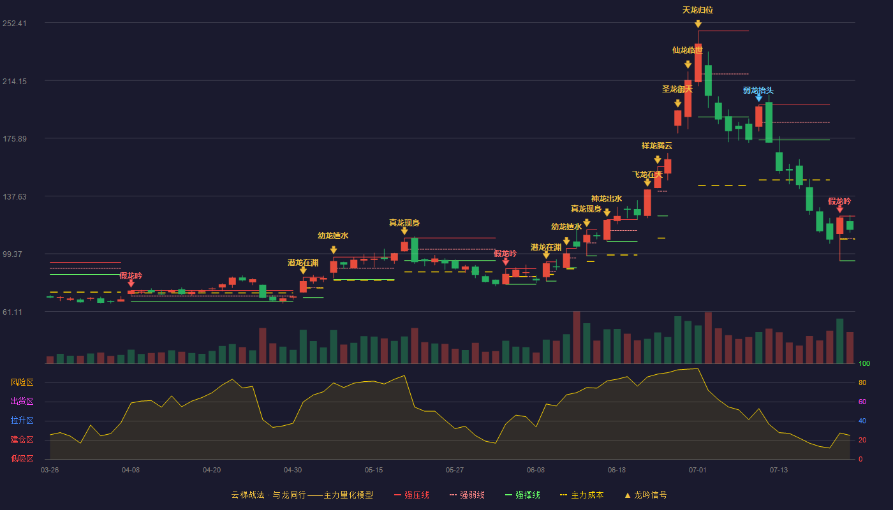This screenshot has height=510, width=893.
Task: Toggle the 强压线 legend item
Action: point(411,495)
